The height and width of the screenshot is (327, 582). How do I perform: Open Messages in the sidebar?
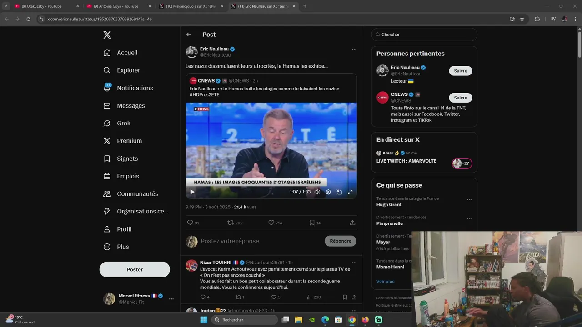(x=124, y=106)
